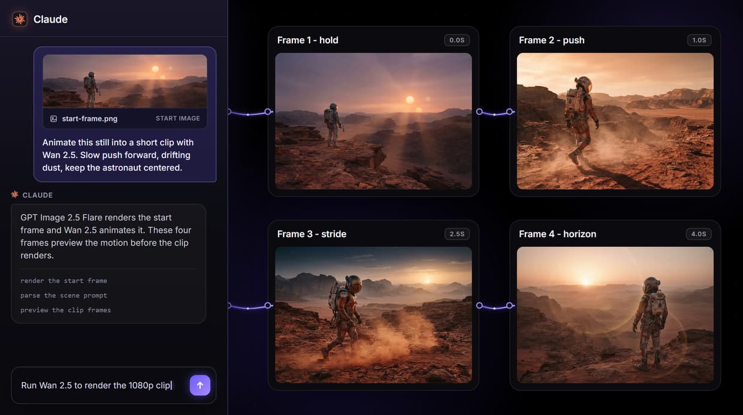
Task: Click the 'Frame 1 - hold' title
Action: 308,40
